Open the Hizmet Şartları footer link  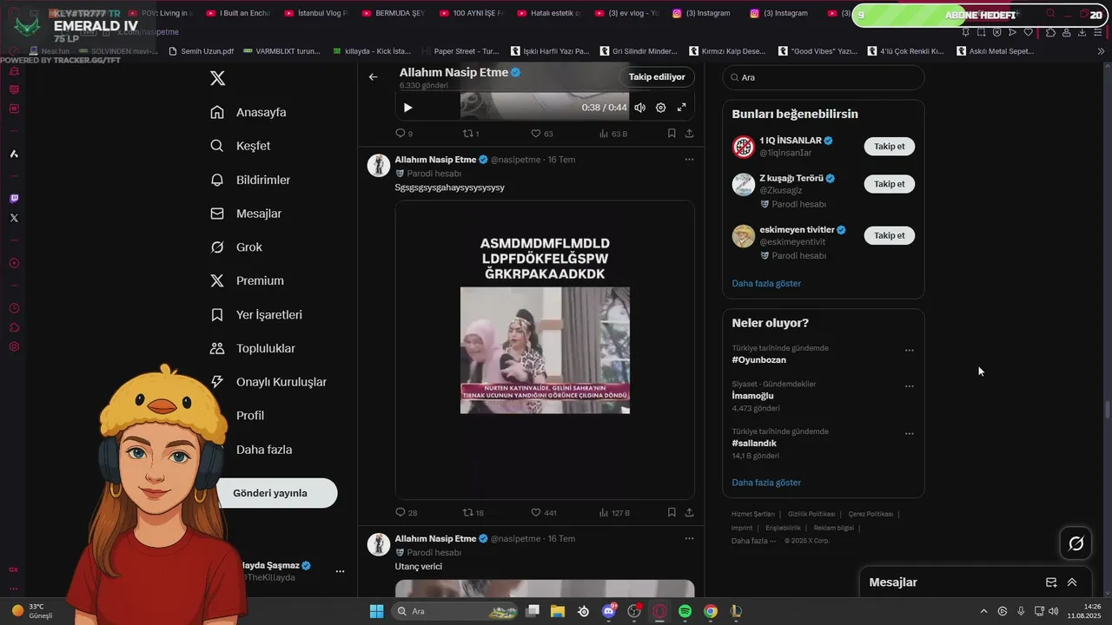coord(753,514)
